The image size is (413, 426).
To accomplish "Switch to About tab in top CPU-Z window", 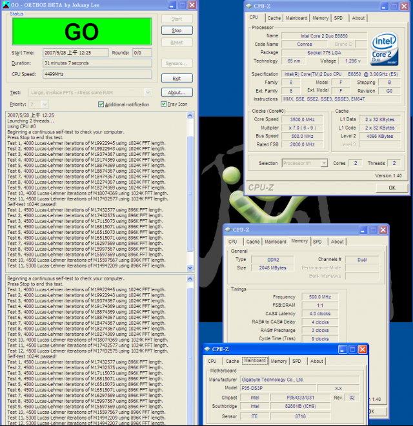I will coord(358,18).
